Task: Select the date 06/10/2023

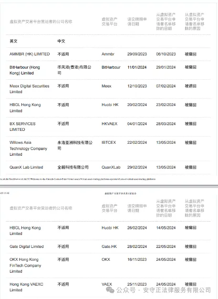Action: [x=166, y=54]
